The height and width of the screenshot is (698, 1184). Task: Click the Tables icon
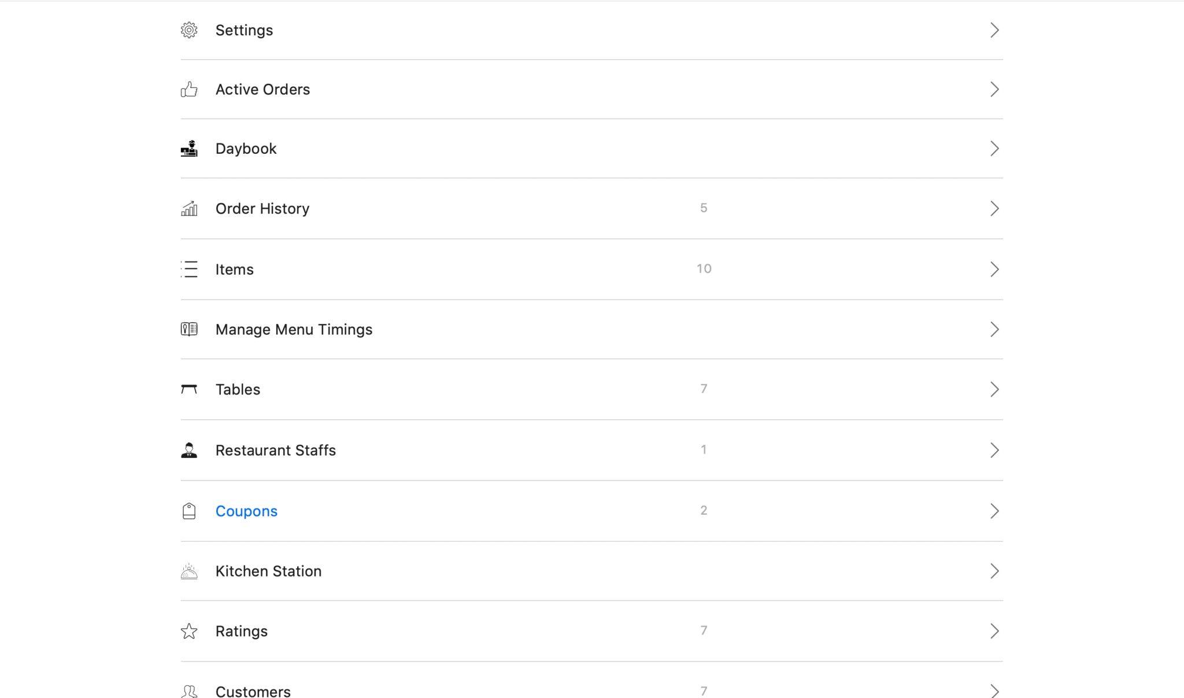(x=190, y=389)
